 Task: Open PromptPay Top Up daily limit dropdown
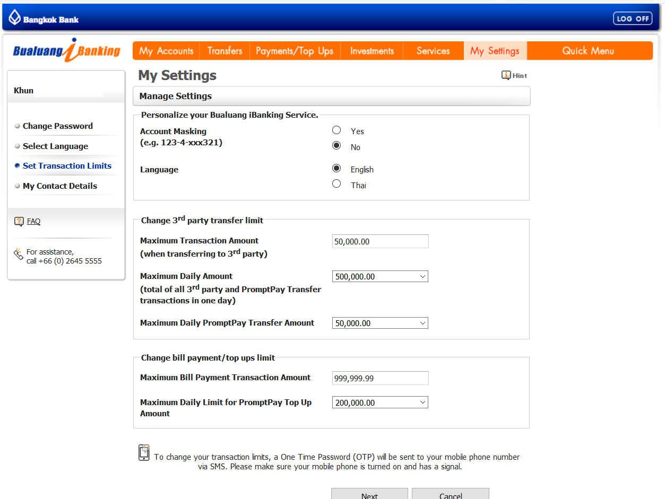click(x=380, y=402)
